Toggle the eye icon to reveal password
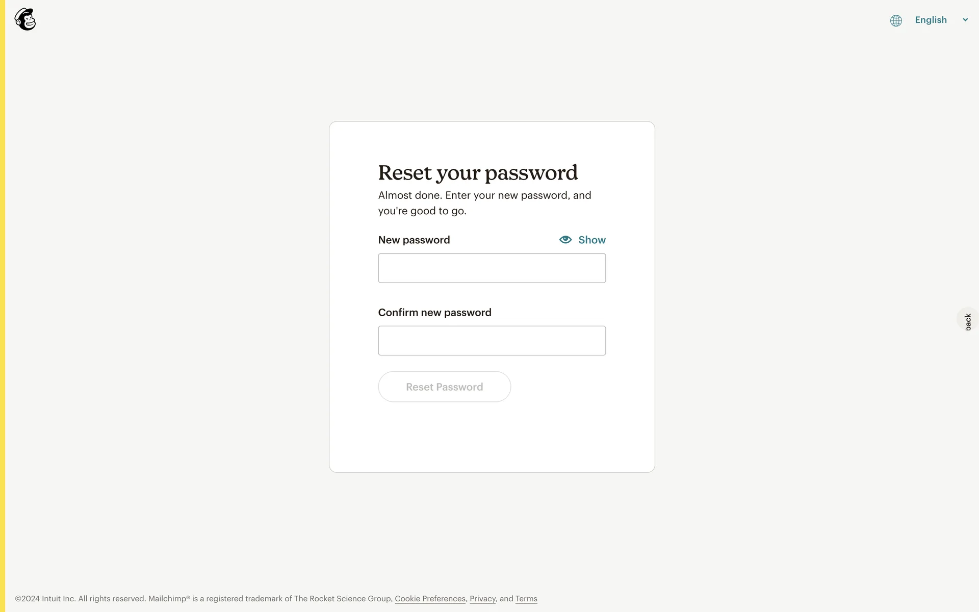 (x=565, y=240)
